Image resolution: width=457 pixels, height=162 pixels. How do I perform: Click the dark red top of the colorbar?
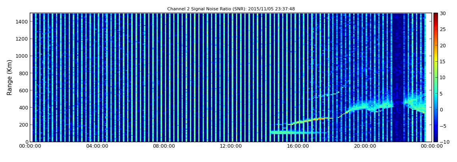[436, 15]
